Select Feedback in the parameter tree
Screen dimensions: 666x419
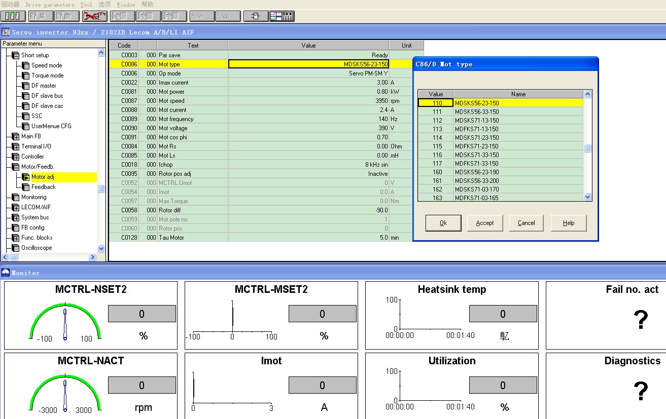point(43,187)
